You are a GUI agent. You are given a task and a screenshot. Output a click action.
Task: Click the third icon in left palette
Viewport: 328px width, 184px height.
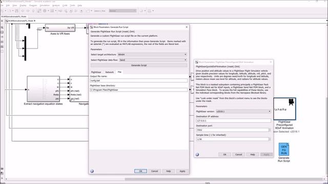point(2,37)
